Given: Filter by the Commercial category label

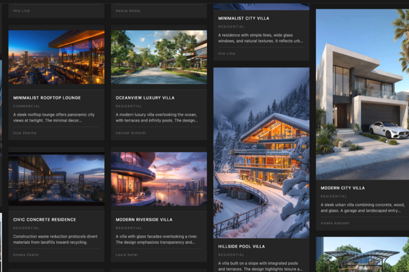Looking at the screenshot, I should click(x=27, y=106).
